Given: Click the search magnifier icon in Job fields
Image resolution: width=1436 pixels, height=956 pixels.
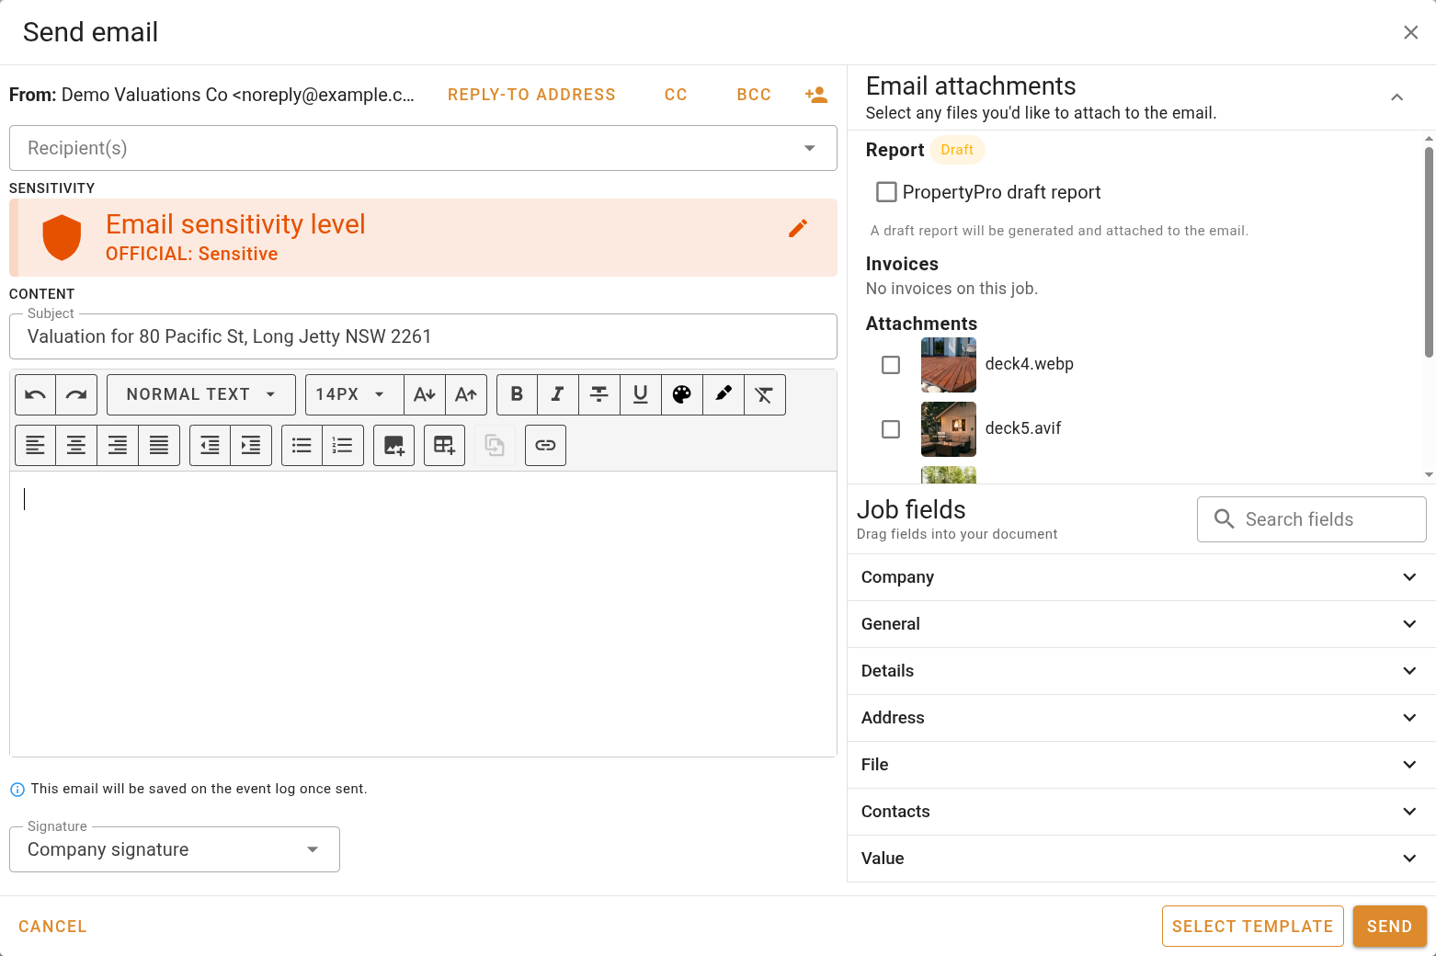Looking at the screenshot, I should tap(1224, 519).
